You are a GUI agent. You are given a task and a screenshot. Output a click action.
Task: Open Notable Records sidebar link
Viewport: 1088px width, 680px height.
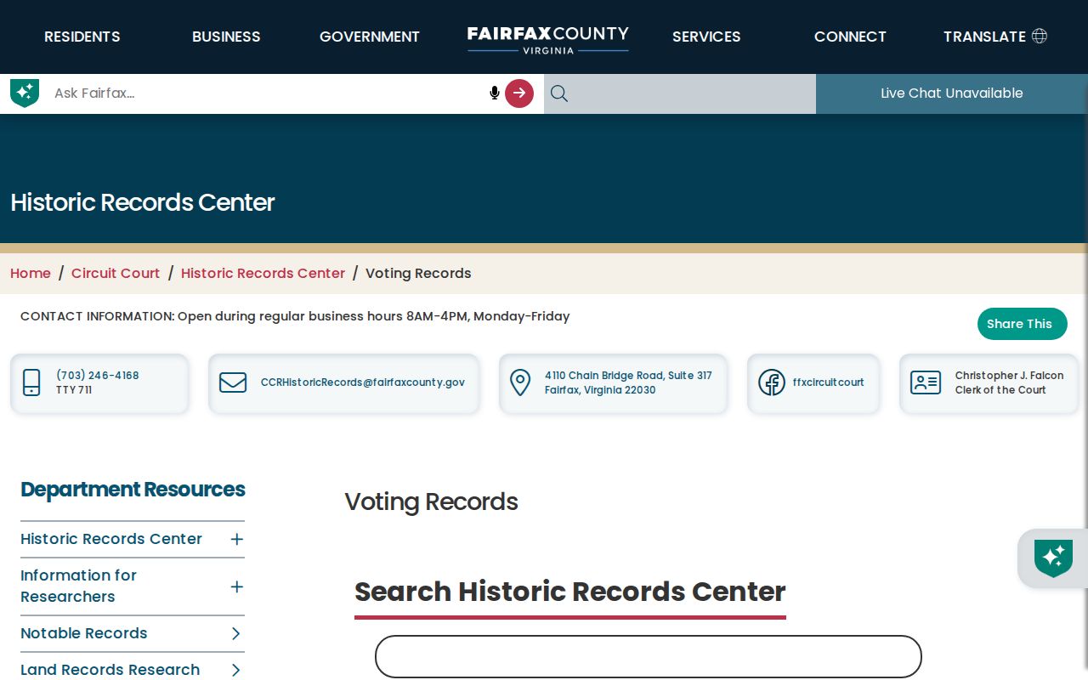coord(84,633)
